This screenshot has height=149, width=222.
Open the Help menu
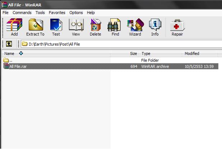tap(91, 13)
